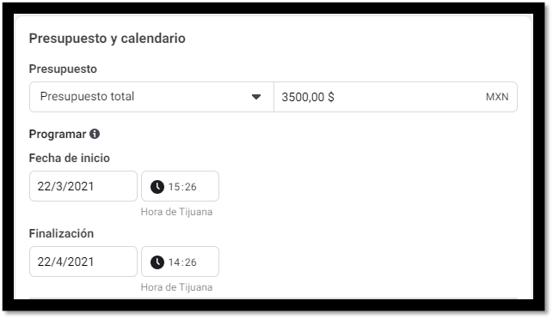
Task: Open the end date field 22/4/2021
Action: (83, 262)
